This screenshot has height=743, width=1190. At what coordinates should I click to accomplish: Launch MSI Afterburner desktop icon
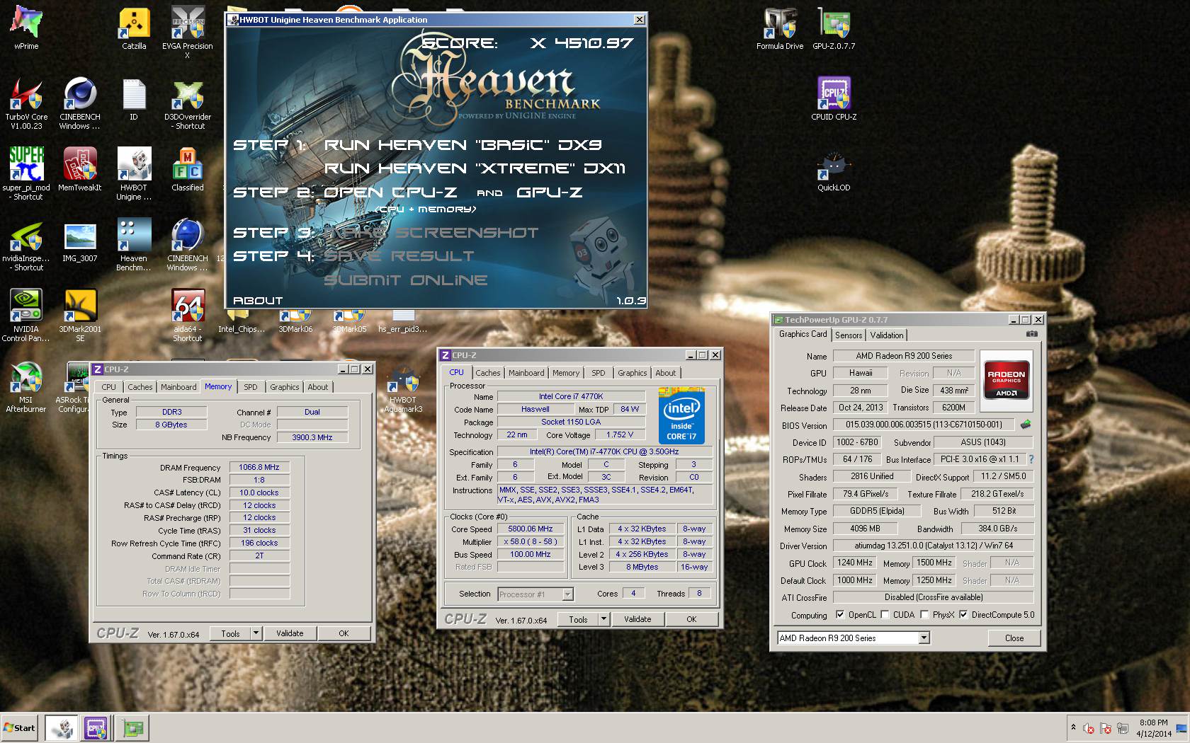[x=26, y=386]
